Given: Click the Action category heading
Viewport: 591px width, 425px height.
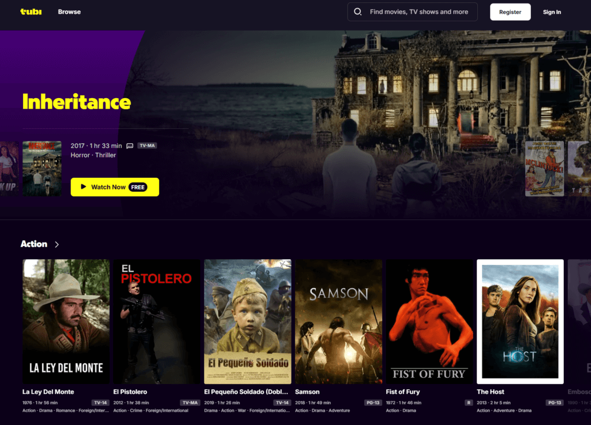Looking at the screenshot, I should pos(34,244).
